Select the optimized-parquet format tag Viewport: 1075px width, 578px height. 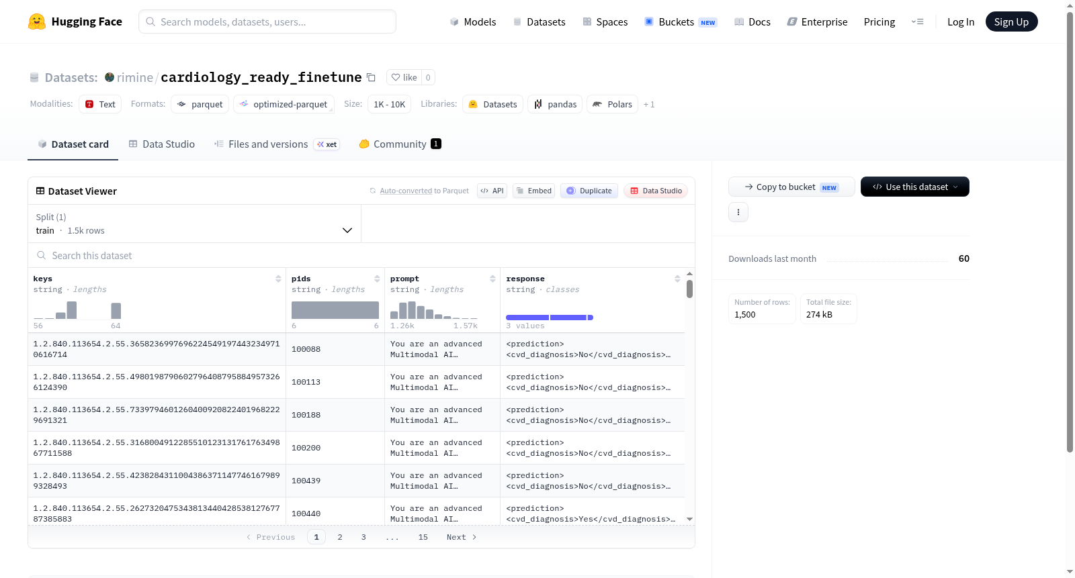click(x=284, y=104)
